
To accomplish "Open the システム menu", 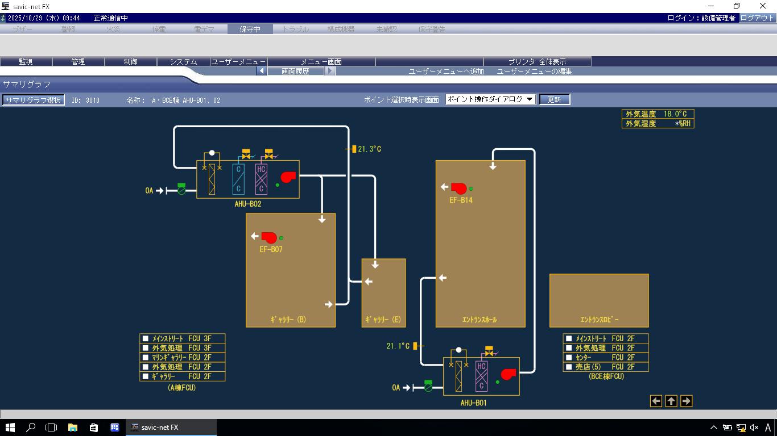I will click(183, 62).
